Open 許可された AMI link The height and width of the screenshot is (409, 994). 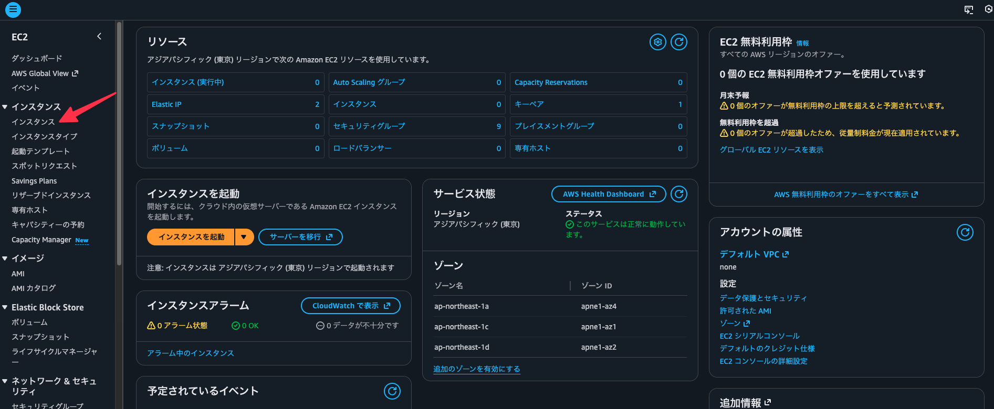745,311
